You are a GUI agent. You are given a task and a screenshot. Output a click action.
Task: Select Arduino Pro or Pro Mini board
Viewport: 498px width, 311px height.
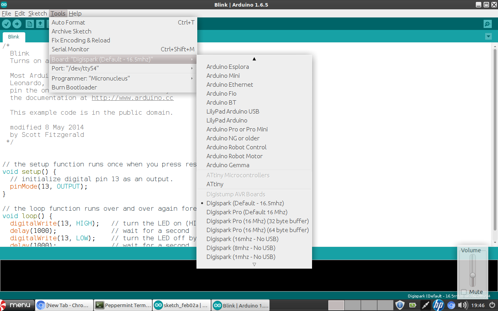point(254,129)
